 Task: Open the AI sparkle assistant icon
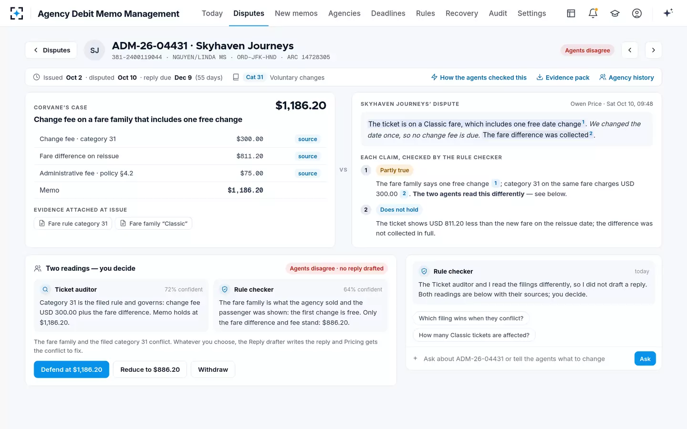[668, 13]
